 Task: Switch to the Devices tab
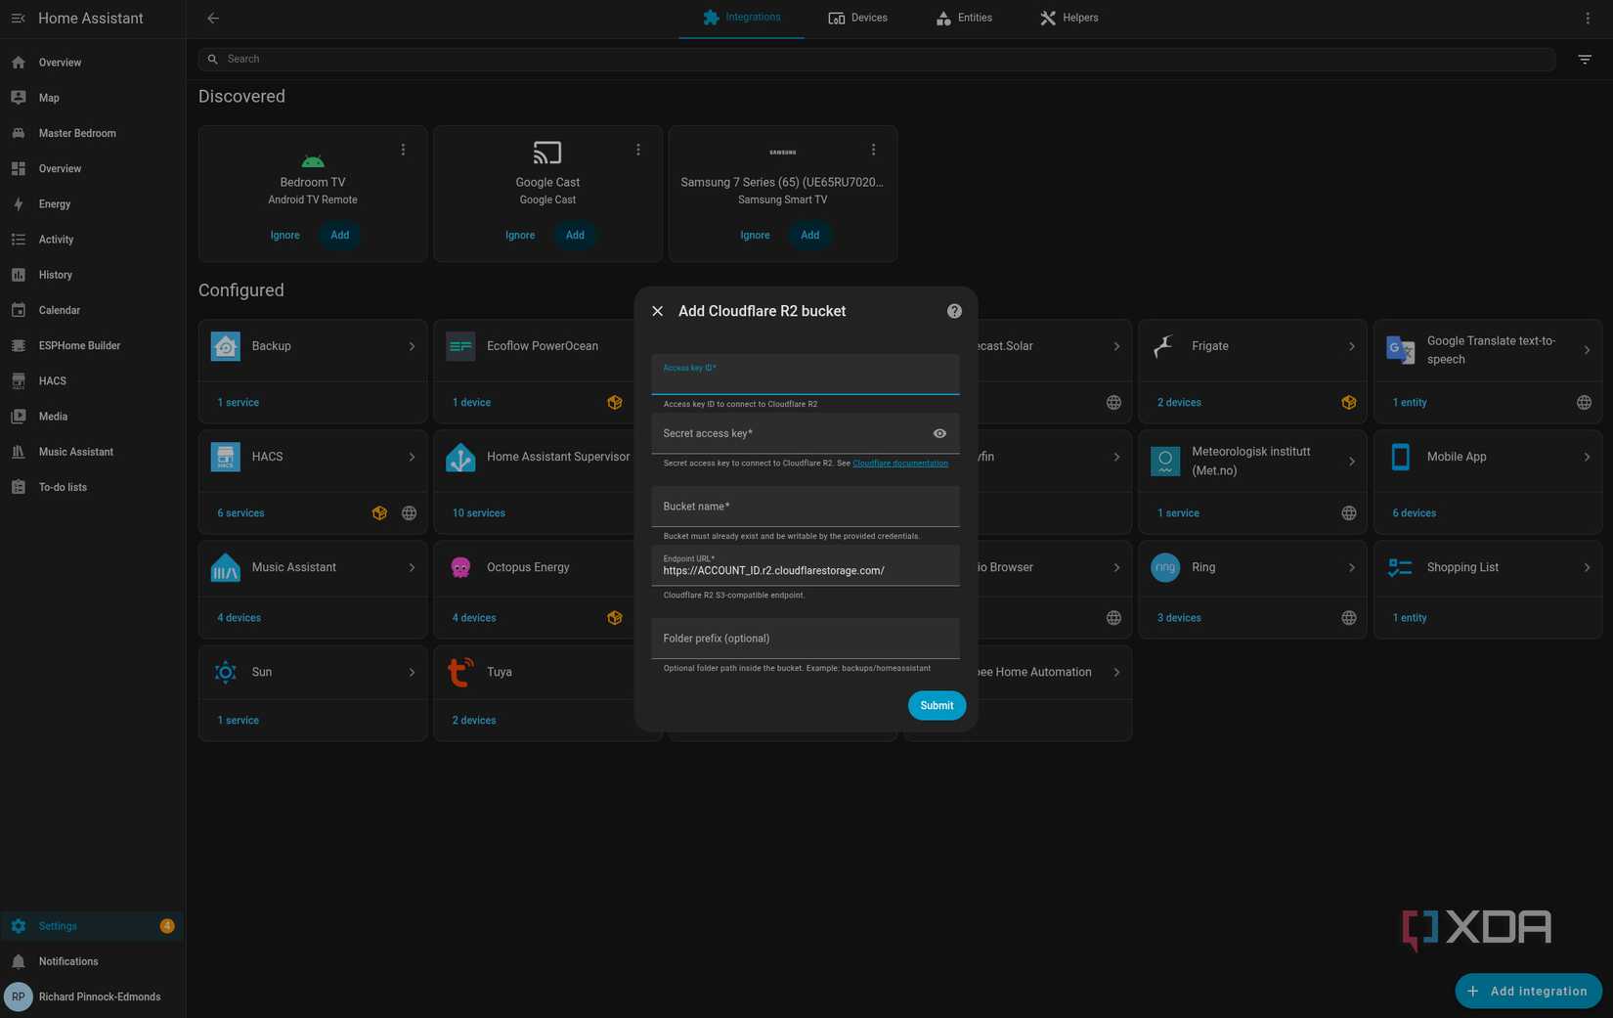[857, 18]
